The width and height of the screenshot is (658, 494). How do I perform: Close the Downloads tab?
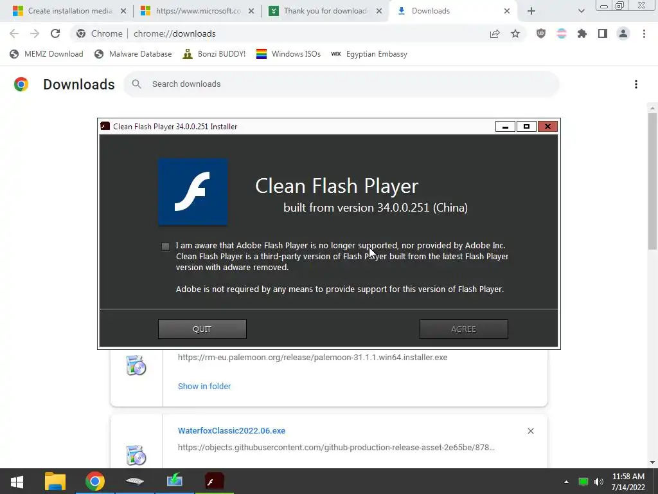tap(507, 11)
